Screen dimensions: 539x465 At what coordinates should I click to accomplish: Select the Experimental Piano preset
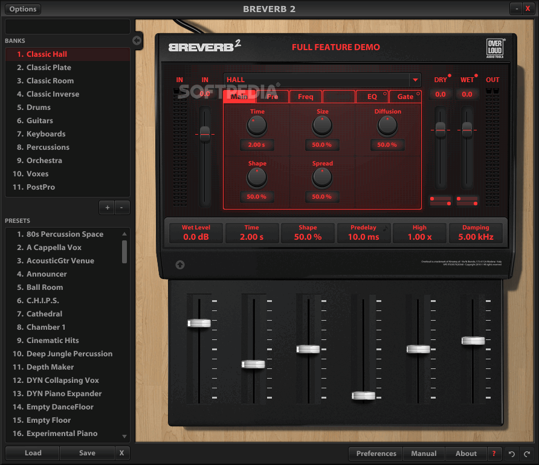coord(63,434)
